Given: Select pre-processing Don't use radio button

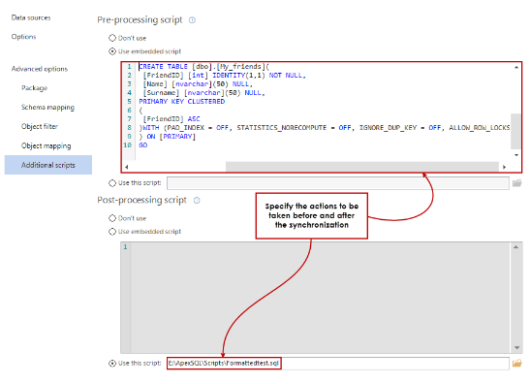Looking at the screenshot, I should click(112, 38).
